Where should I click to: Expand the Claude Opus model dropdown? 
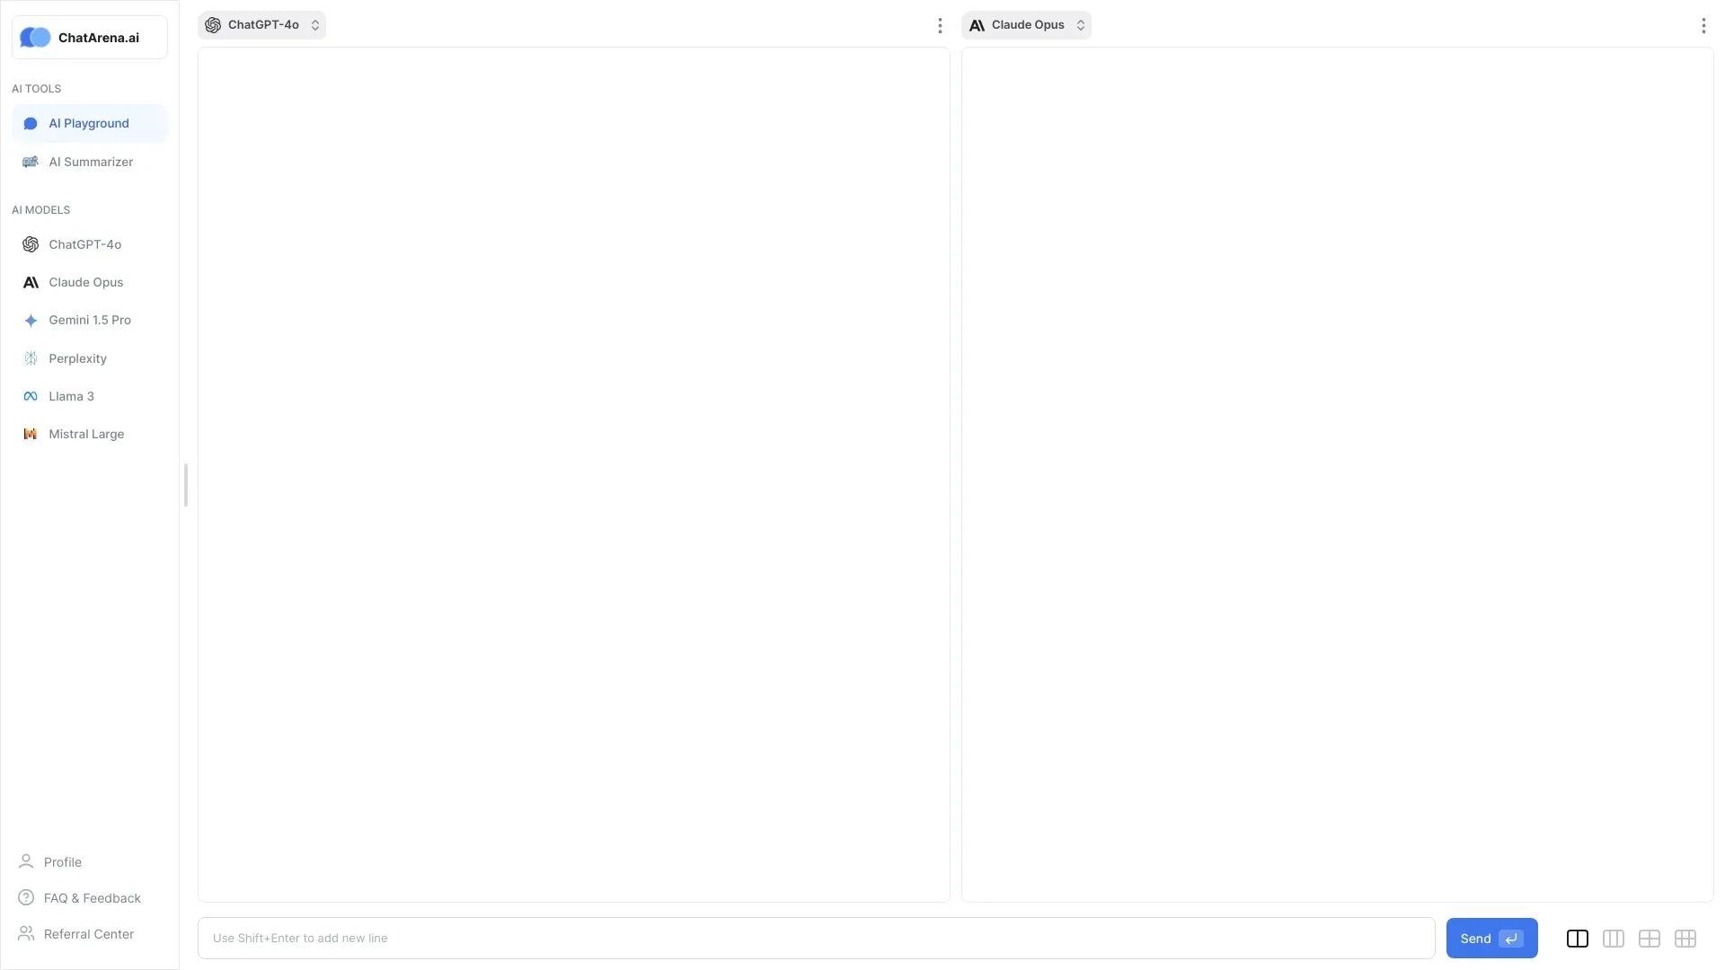tap(1079, 25)
